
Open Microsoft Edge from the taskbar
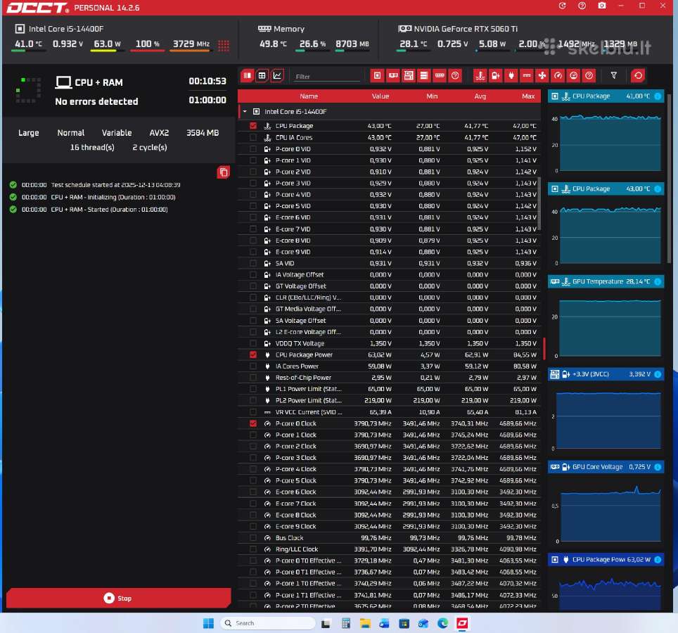pyautogui.click(x=443, y=623)
